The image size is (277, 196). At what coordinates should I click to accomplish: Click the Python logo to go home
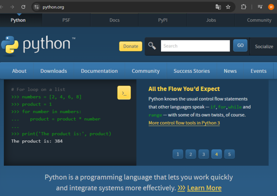tap(37, 45)
